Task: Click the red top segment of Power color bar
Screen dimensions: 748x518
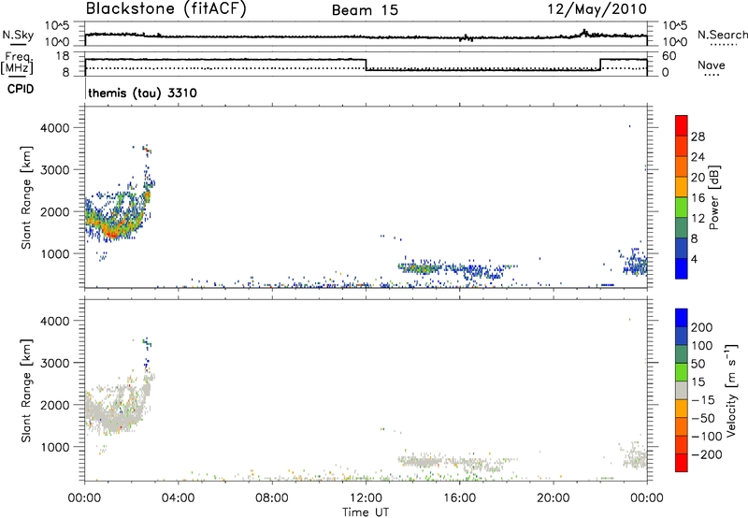Action: (682, 125)
